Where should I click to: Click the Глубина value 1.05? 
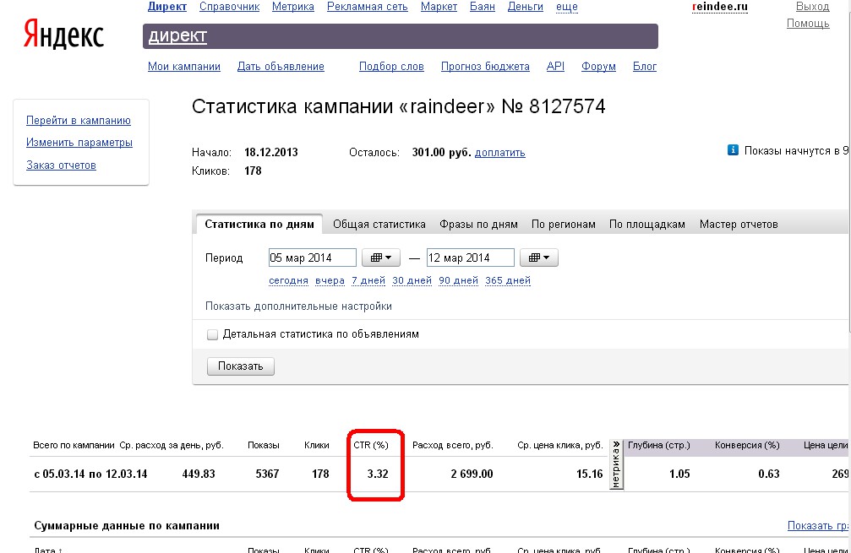click(679, 474)
